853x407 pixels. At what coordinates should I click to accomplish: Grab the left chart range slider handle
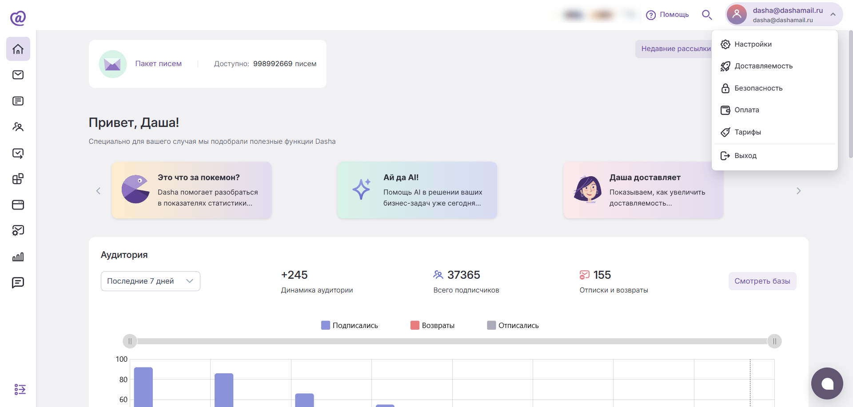(x=130, y=341)
